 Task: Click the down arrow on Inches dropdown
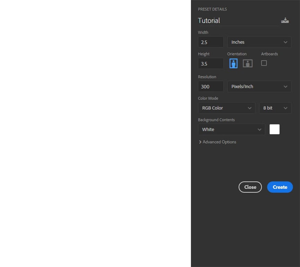coord(285,42)
